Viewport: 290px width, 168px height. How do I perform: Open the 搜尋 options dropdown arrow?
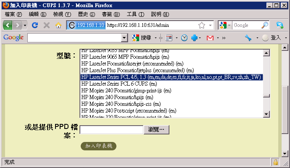pos(156,38)
